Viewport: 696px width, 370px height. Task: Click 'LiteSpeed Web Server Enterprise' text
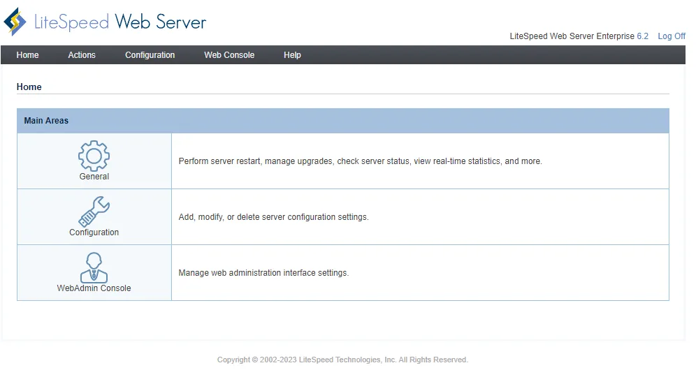(572, 36)
